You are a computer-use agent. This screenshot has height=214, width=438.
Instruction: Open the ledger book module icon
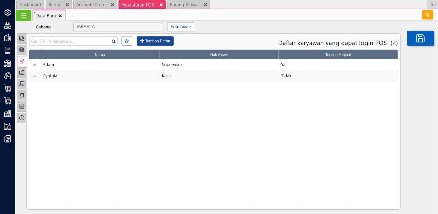coord(8,50)
